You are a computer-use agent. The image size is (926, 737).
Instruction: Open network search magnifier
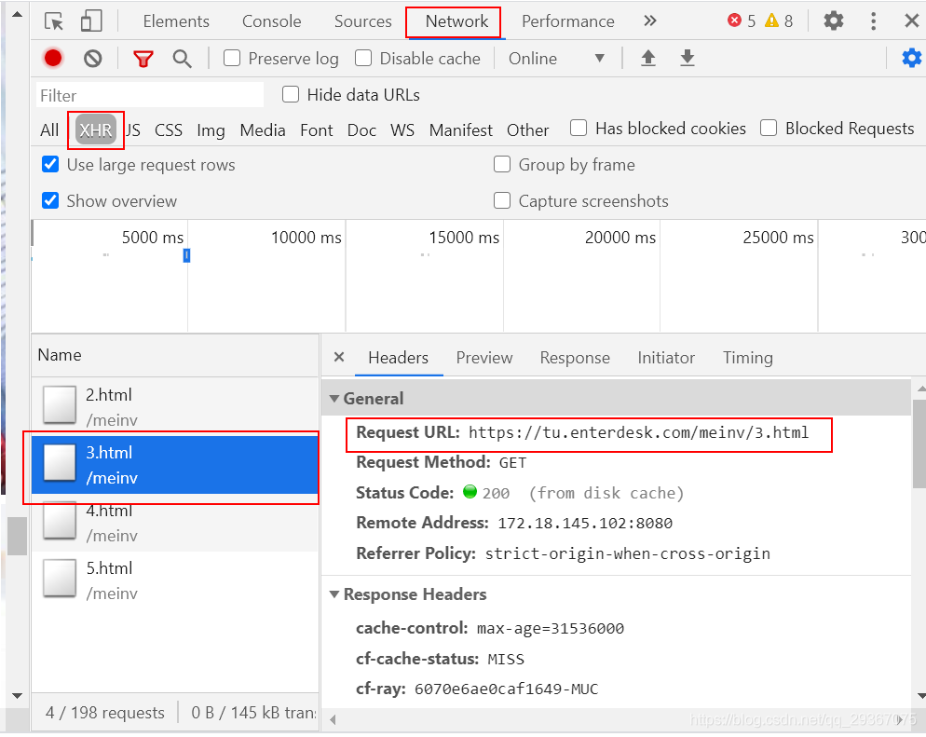point(182,59)
